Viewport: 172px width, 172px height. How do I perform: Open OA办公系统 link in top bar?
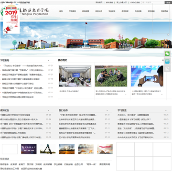(x=135, y=2)
